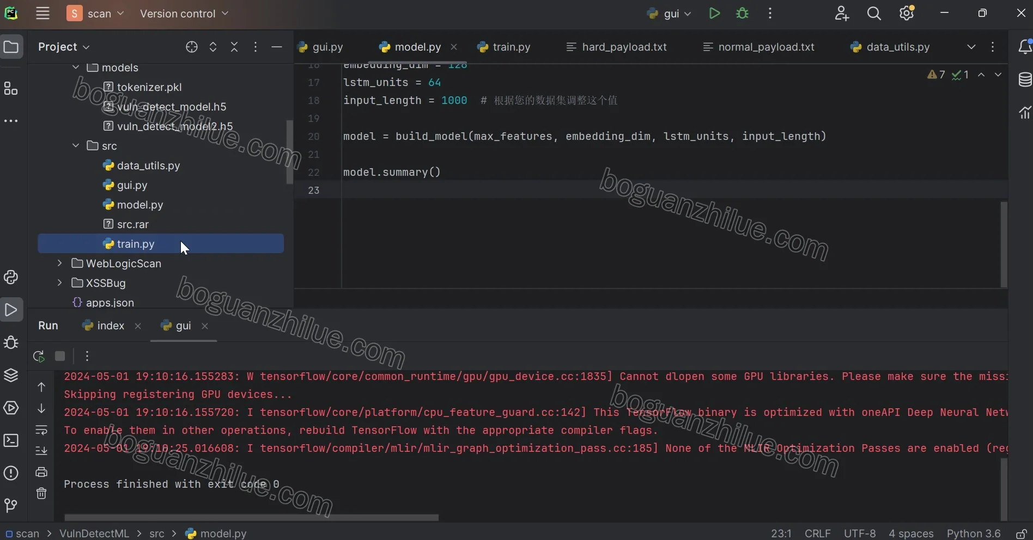Toggle scroll to end of console

41,451
